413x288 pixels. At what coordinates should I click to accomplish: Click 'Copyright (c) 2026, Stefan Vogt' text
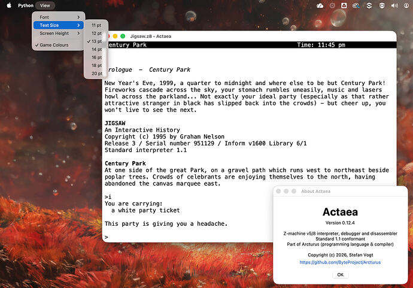coord(341,255)
